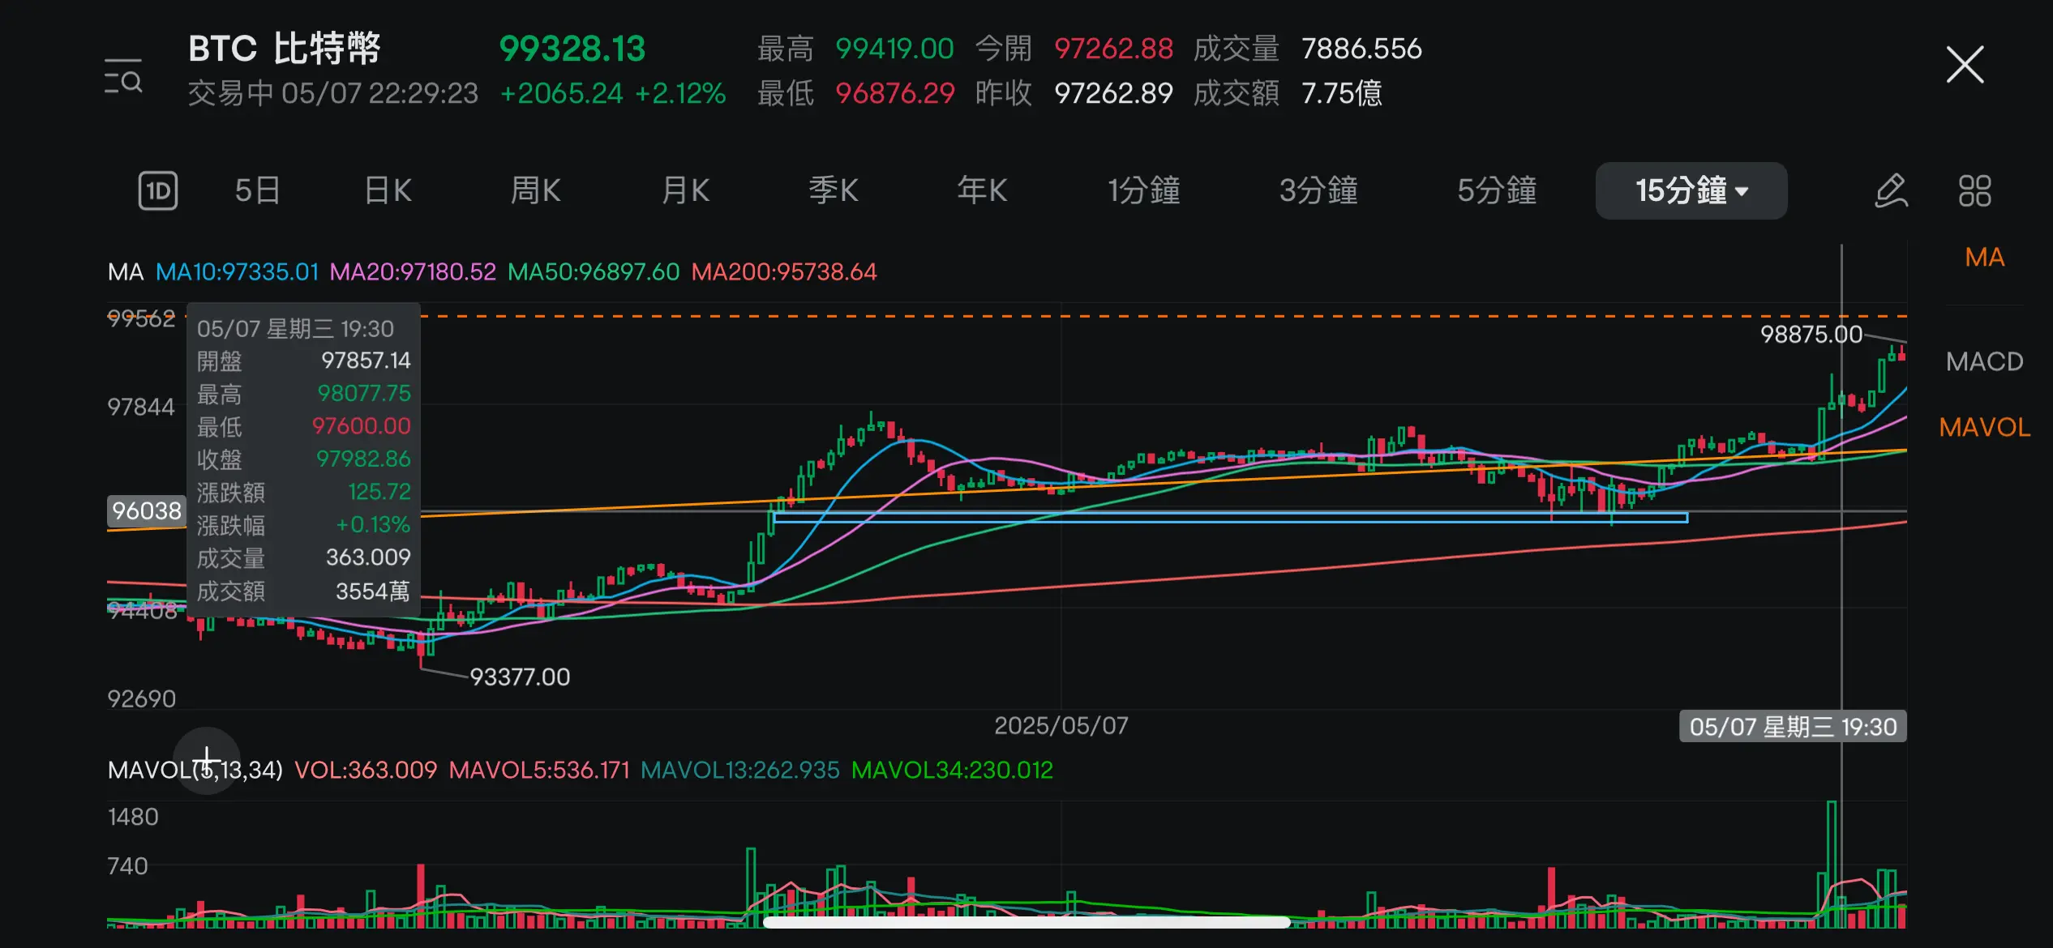2053x948 pixels.
Task: Tap the plus crosshair button
Action: (x=207, y=760)
